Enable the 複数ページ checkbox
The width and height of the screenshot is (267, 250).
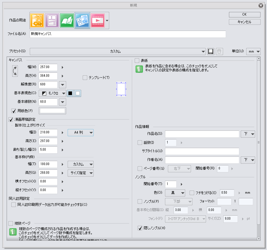click(x=11, y=223)
